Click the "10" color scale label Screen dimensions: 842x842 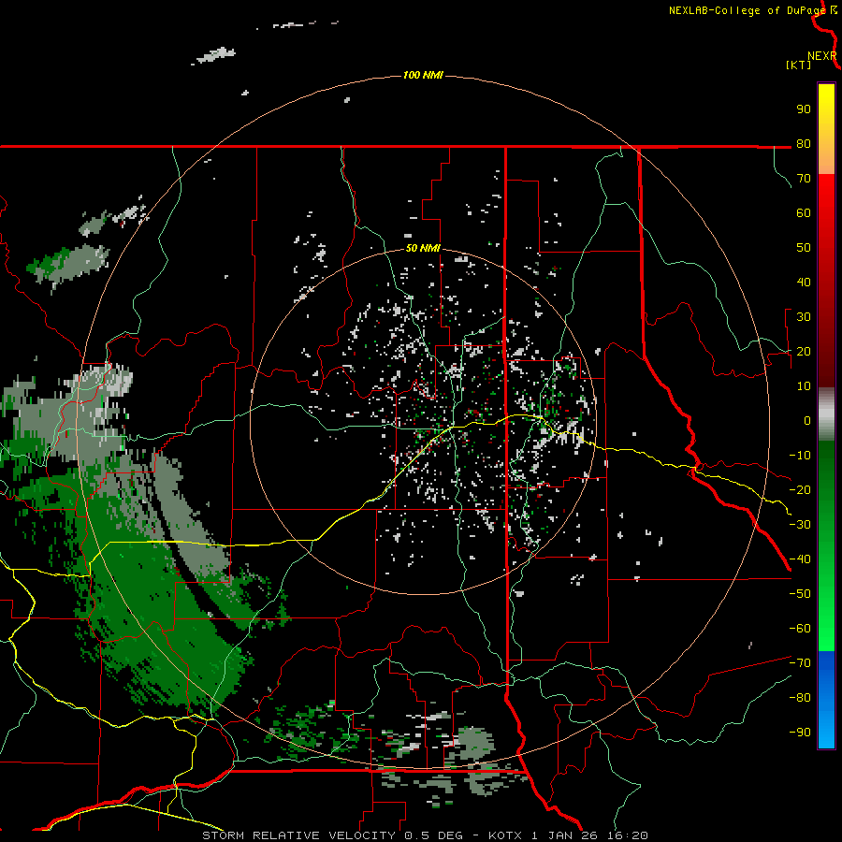point(804,386)
